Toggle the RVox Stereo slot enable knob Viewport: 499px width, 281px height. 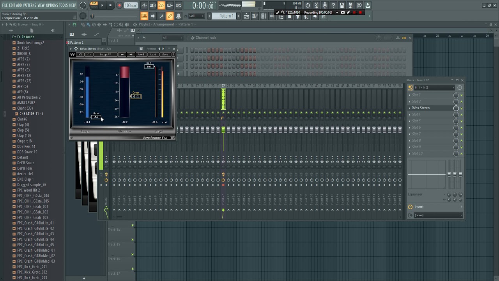pyautogui.click(x=456, y=108)
